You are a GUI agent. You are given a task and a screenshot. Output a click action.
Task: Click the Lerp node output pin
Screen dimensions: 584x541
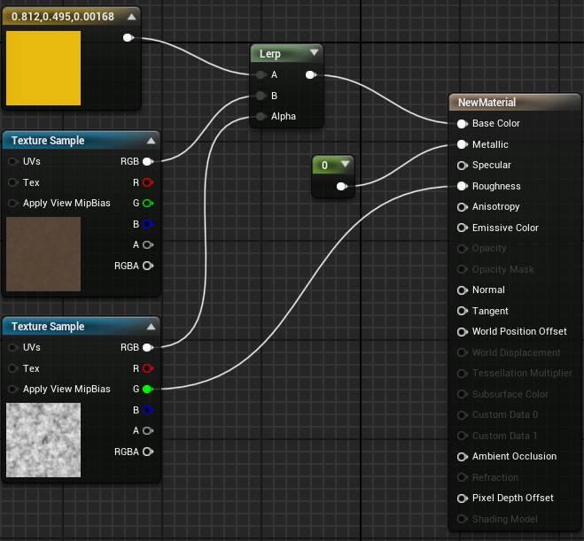click(311, 74)
